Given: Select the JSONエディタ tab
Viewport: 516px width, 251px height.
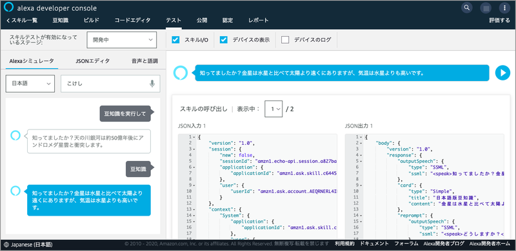Looking at the screenshot, I should click(x=93, y=60).
